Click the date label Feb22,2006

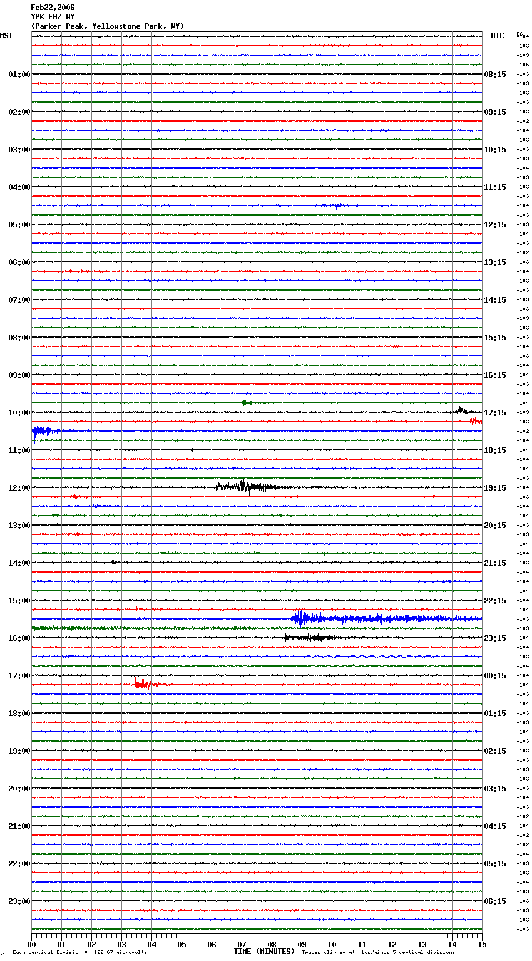point(53,8)
